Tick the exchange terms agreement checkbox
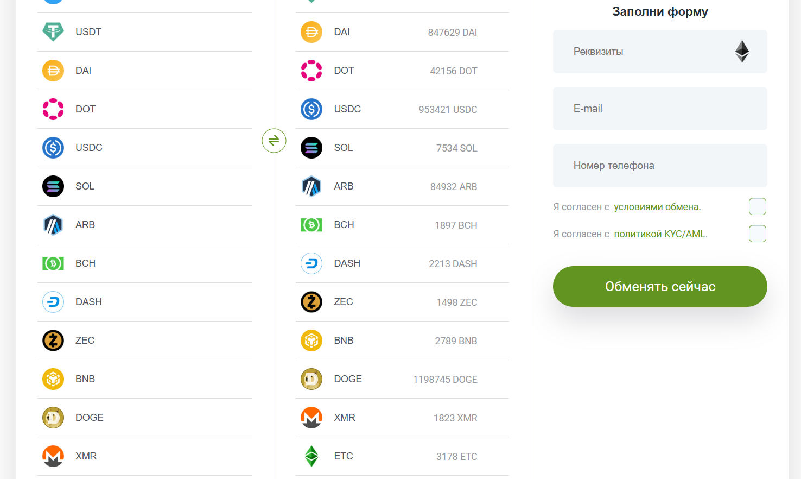This screenshot has width=801, height=479. [x=758, y=206]
